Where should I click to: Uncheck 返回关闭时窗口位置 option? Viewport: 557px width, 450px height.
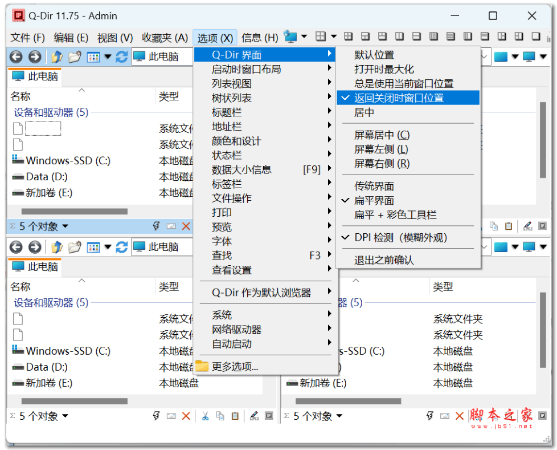coord(408,98)
